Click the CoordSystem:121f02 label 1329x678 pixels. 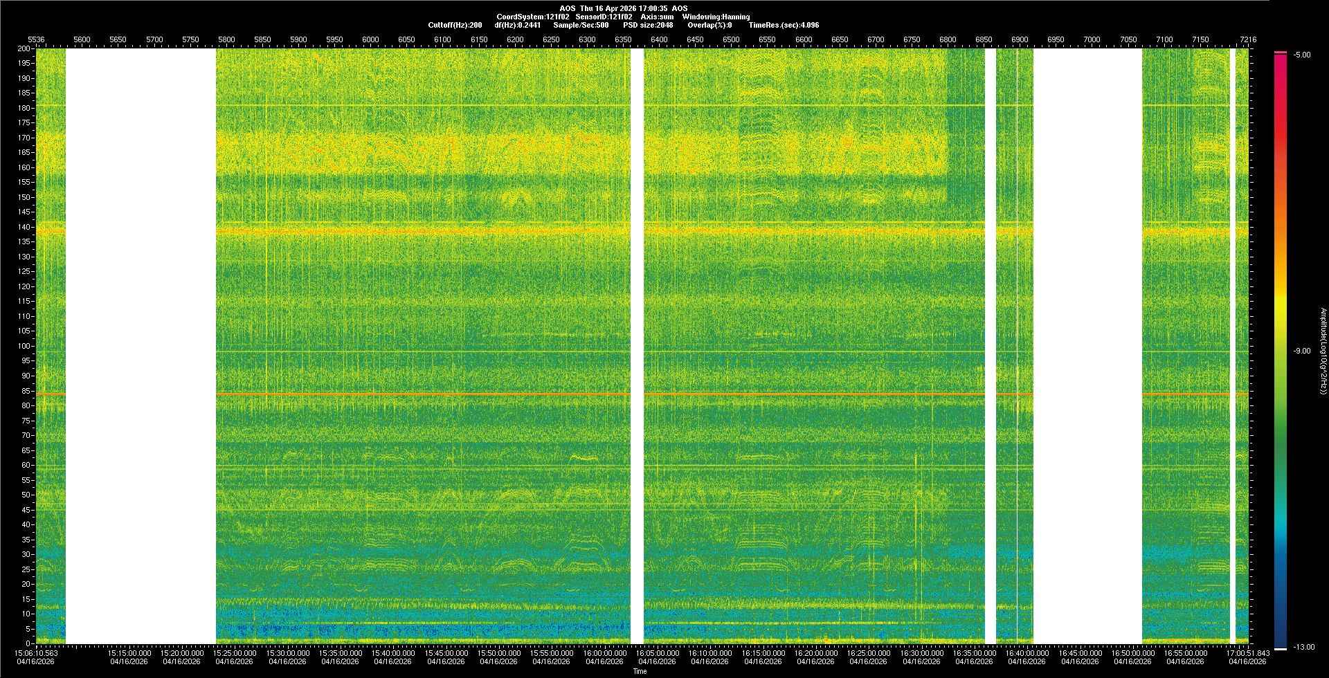point(533,17)
